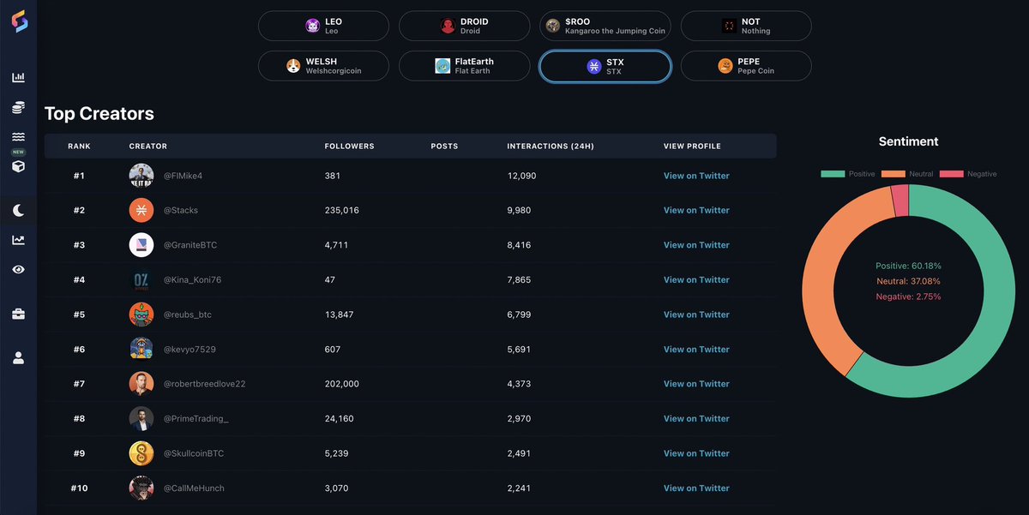Open View on Twitter for @FIMike4
Viewport: 1029px width, 515px height.
[x=696, y=176]
